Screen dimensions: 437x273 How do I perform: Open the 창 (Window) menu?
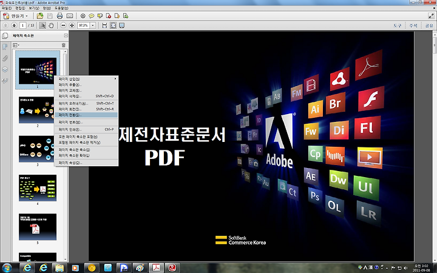[x=47, y=8]
